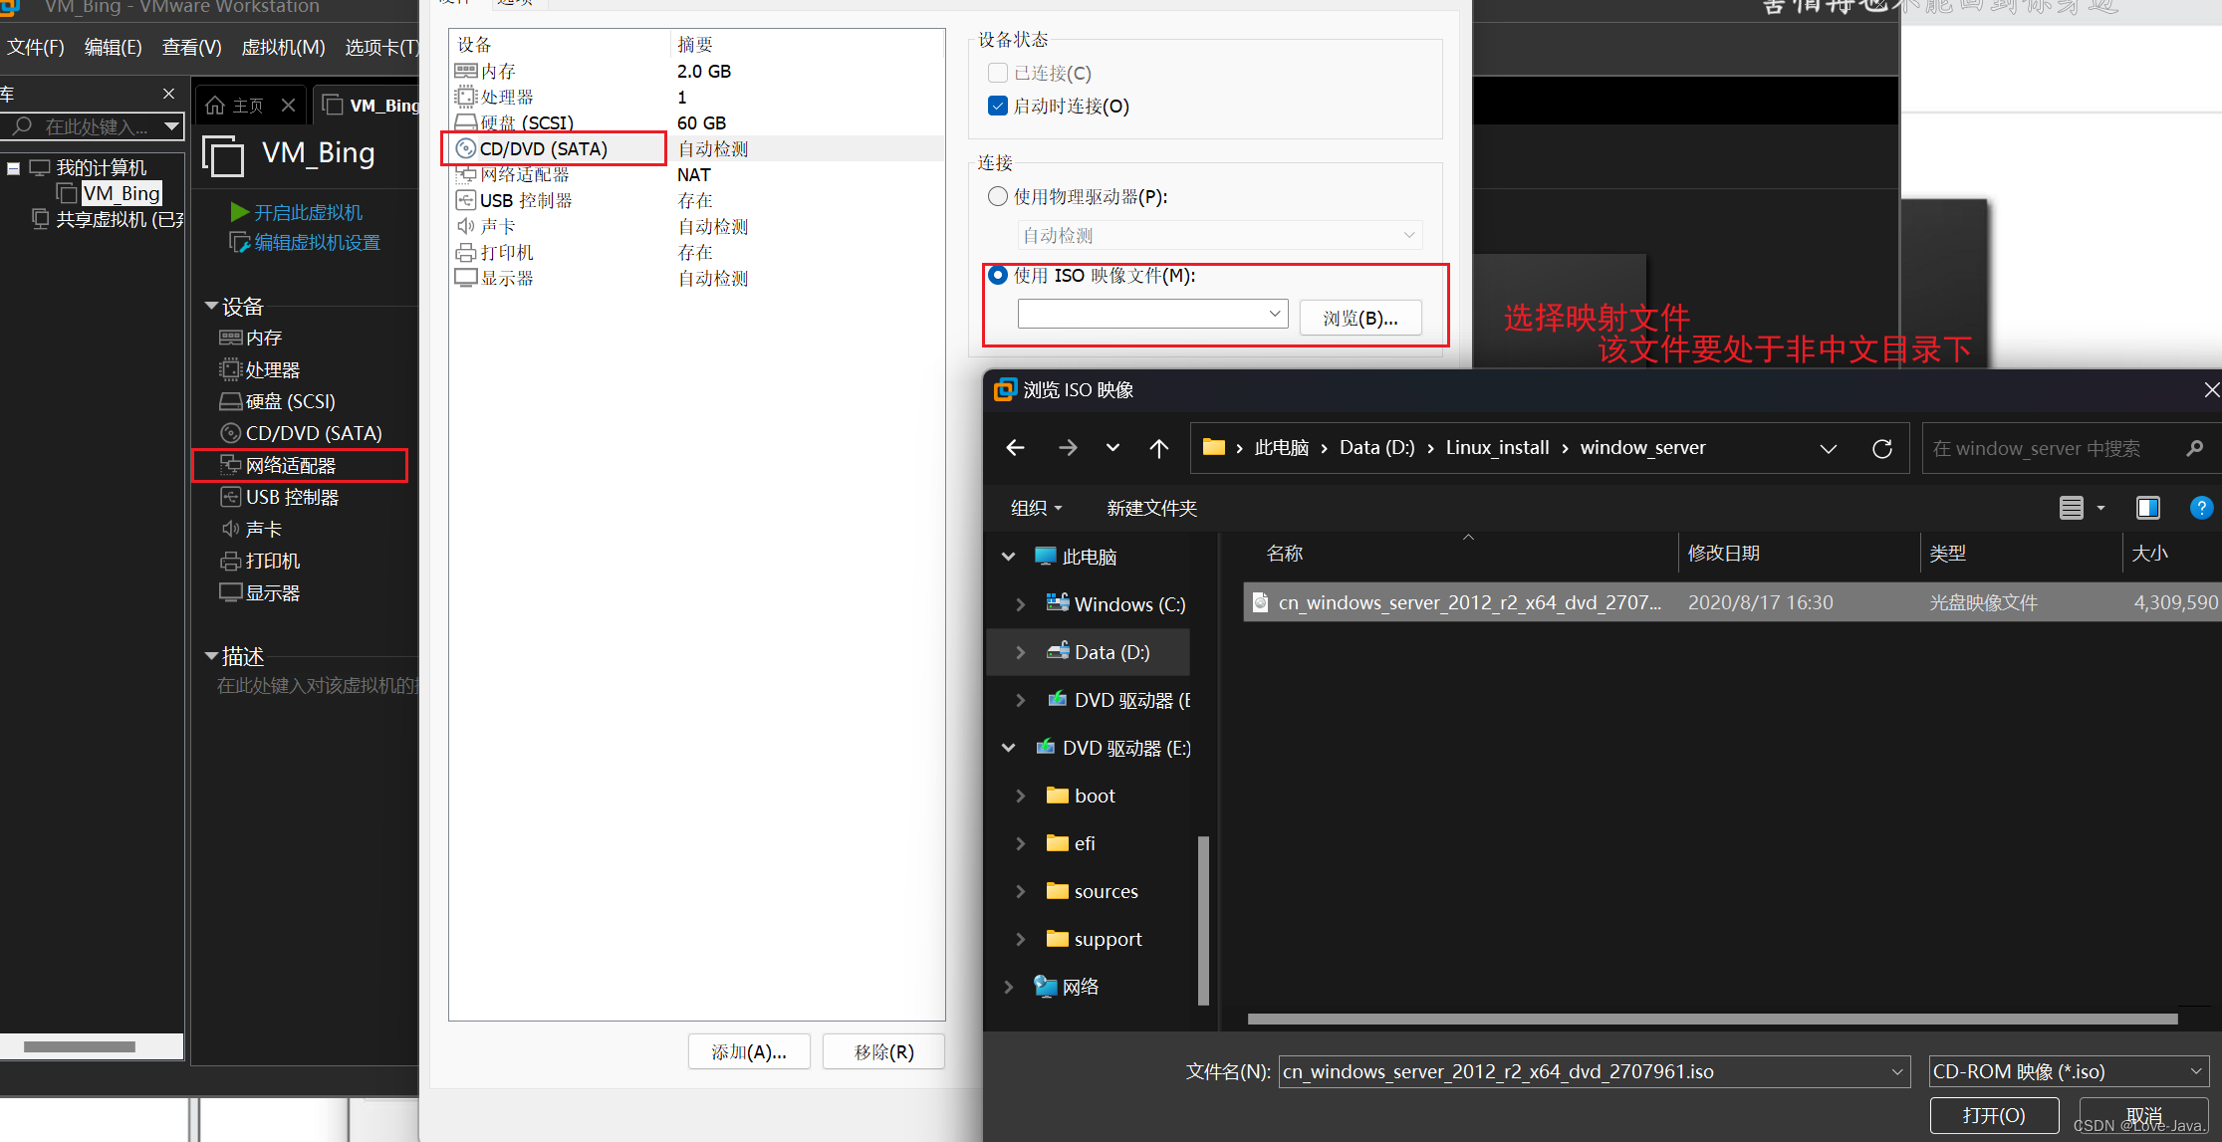Screen dimensions: 2222x1142
Task: Click the up-directory arrow icon
Action: (x=1158, y=448)
